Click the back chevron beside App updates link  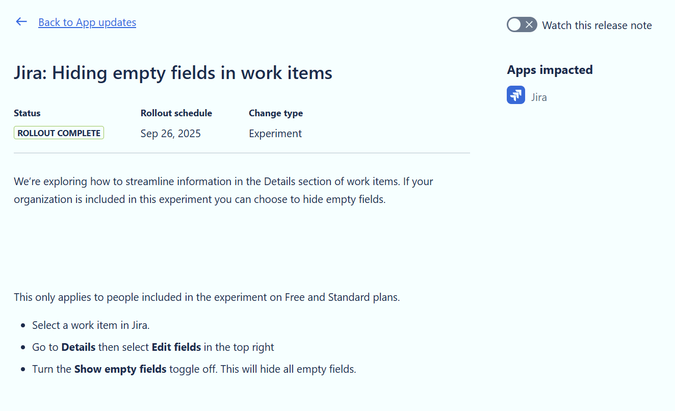21,21
